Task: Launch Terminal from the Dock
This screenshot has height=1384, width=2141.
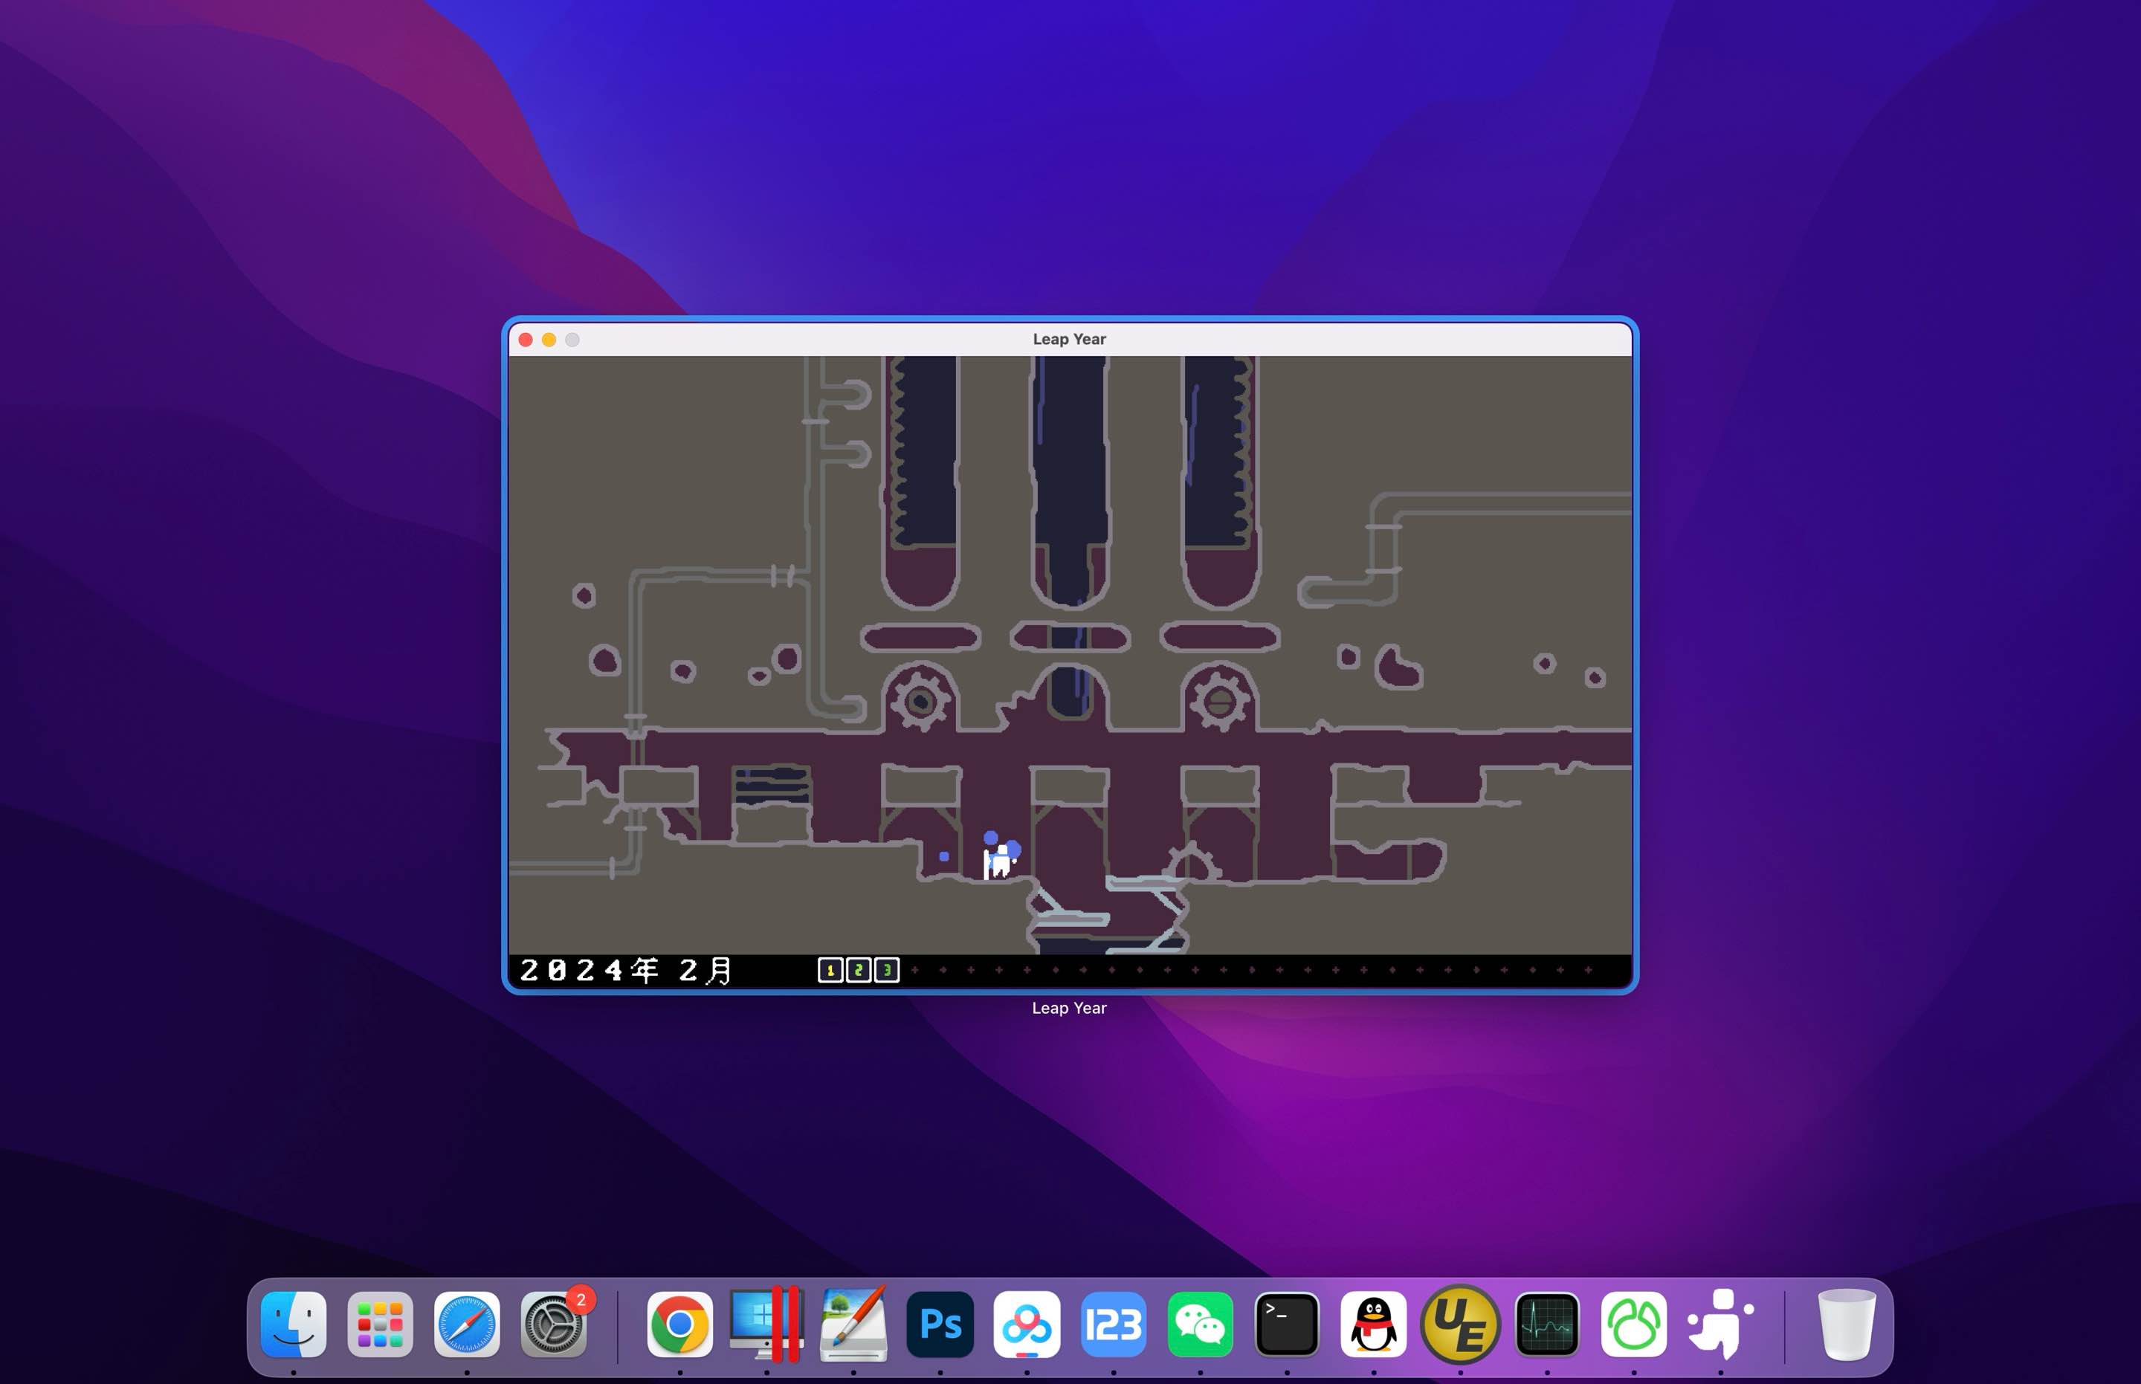Action: [1287, 1324]
